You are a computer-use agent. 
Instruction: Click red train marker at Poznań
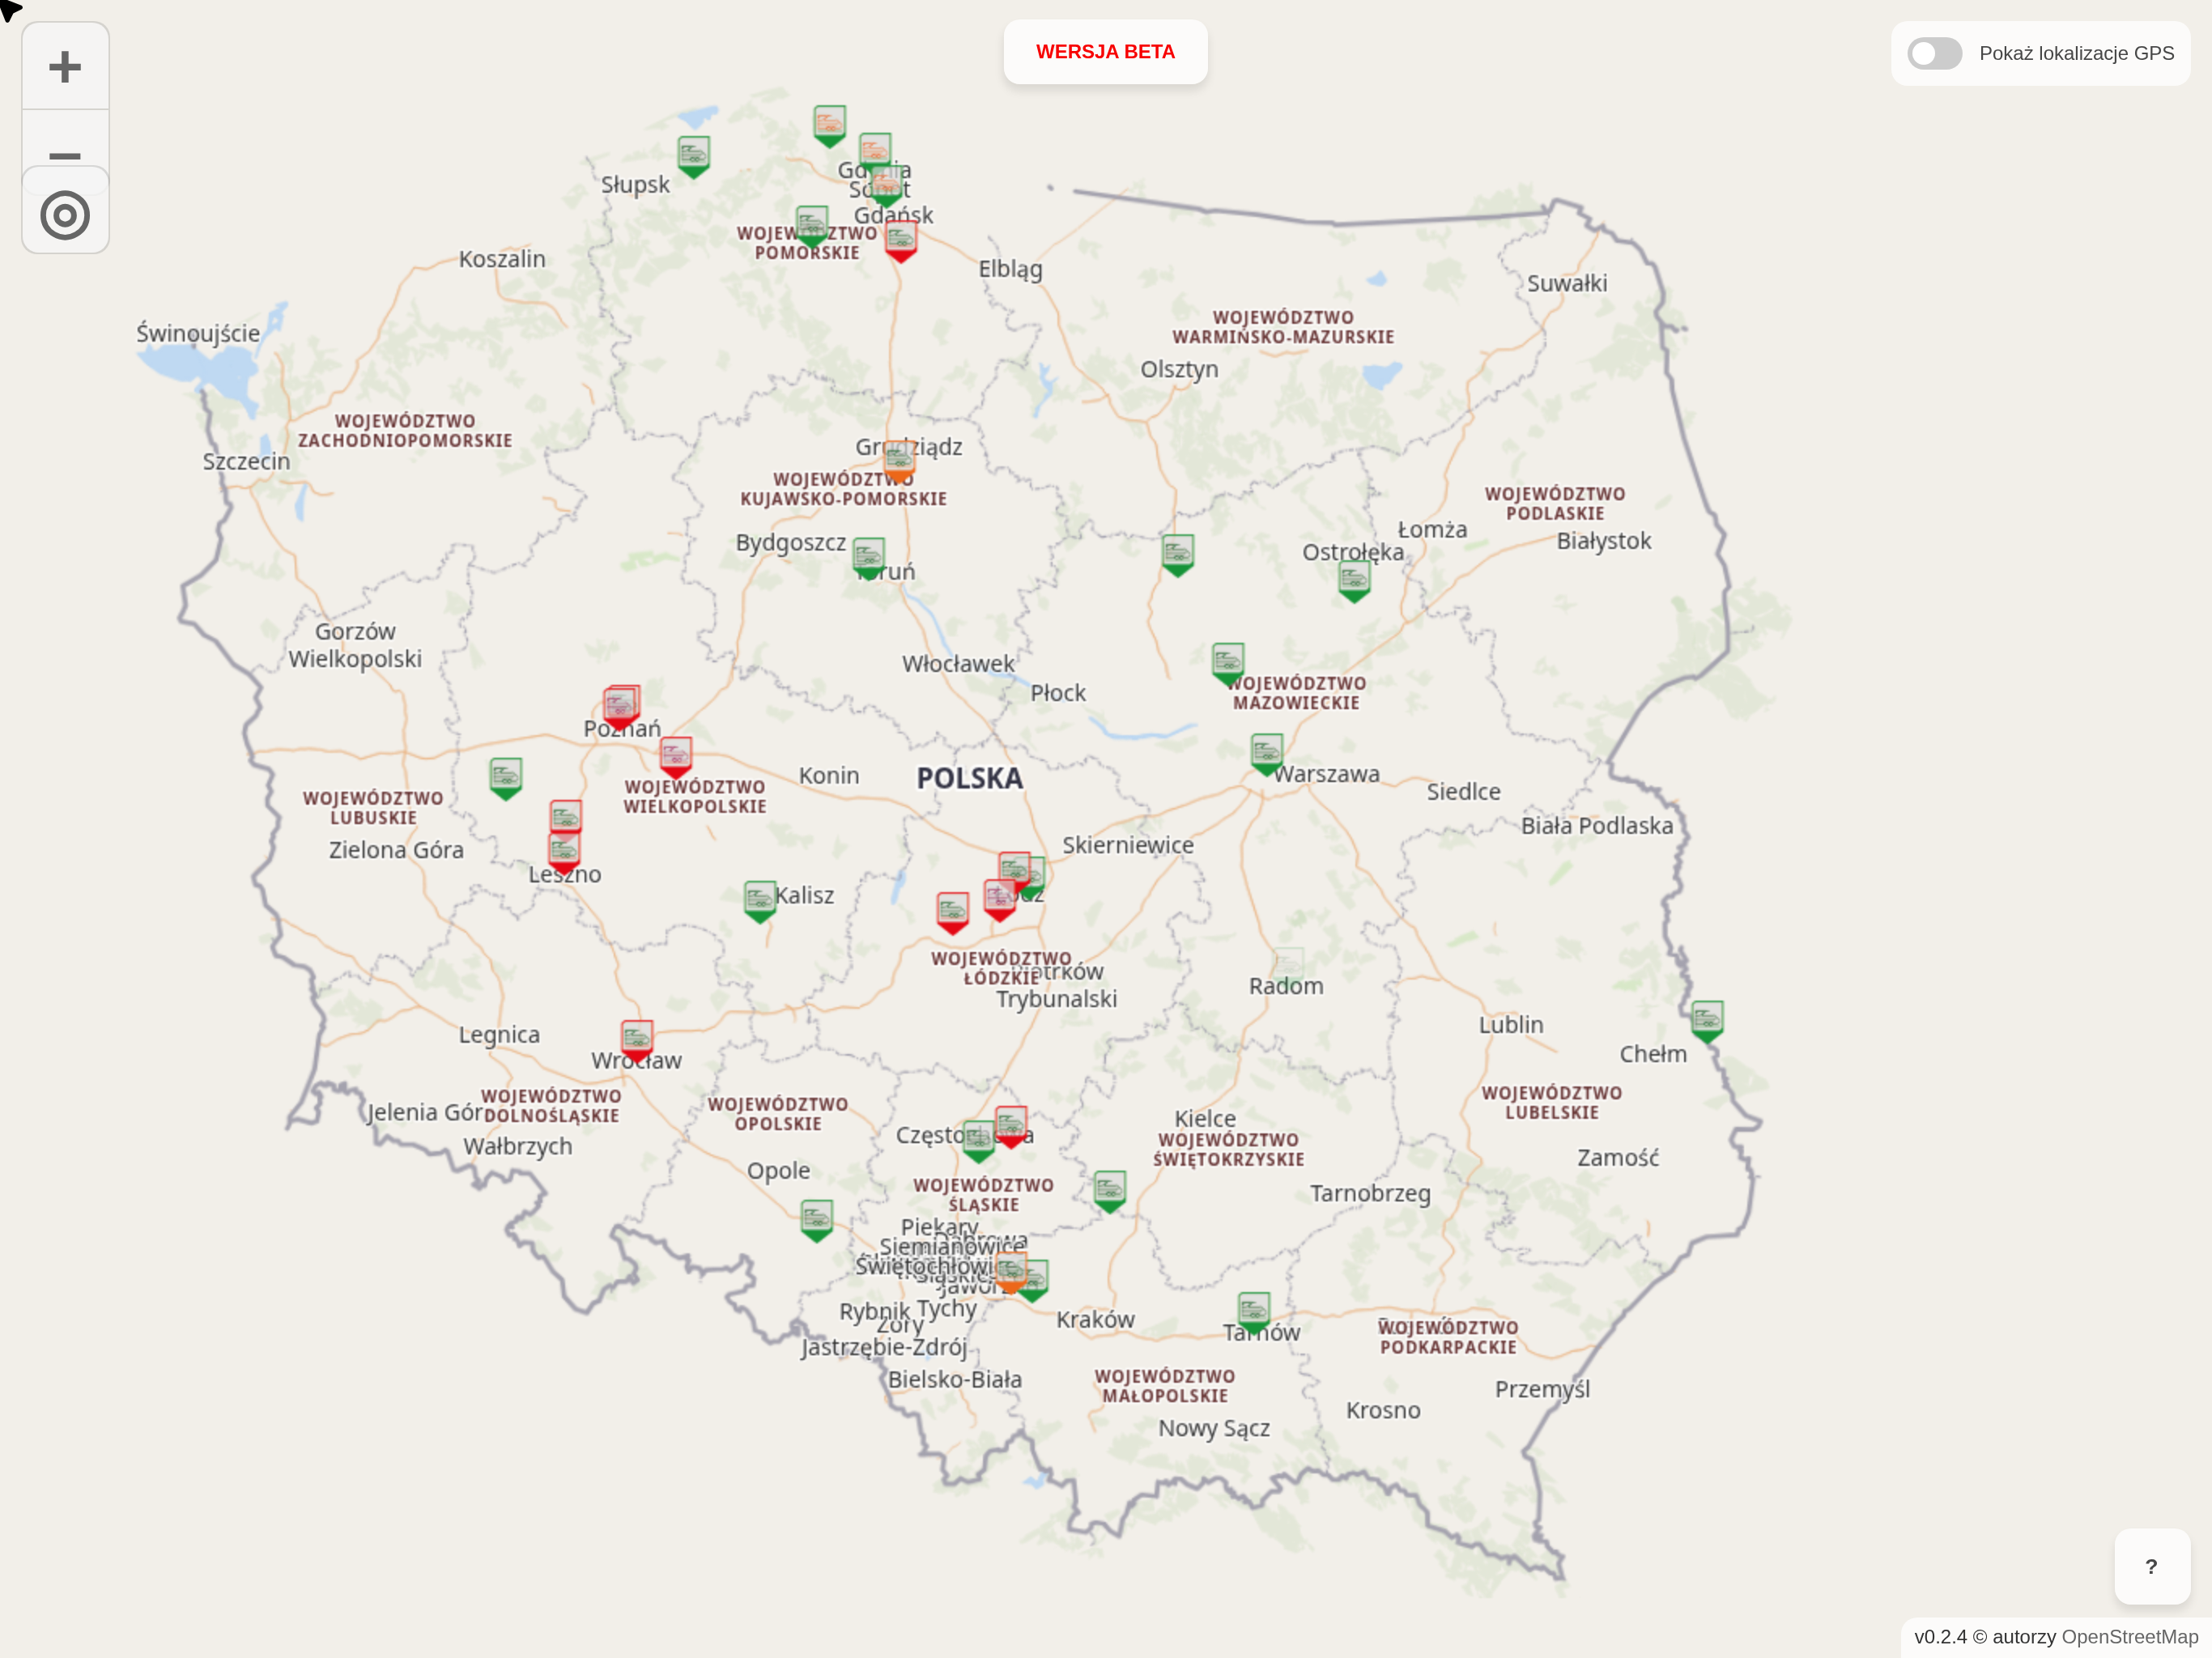620,705
